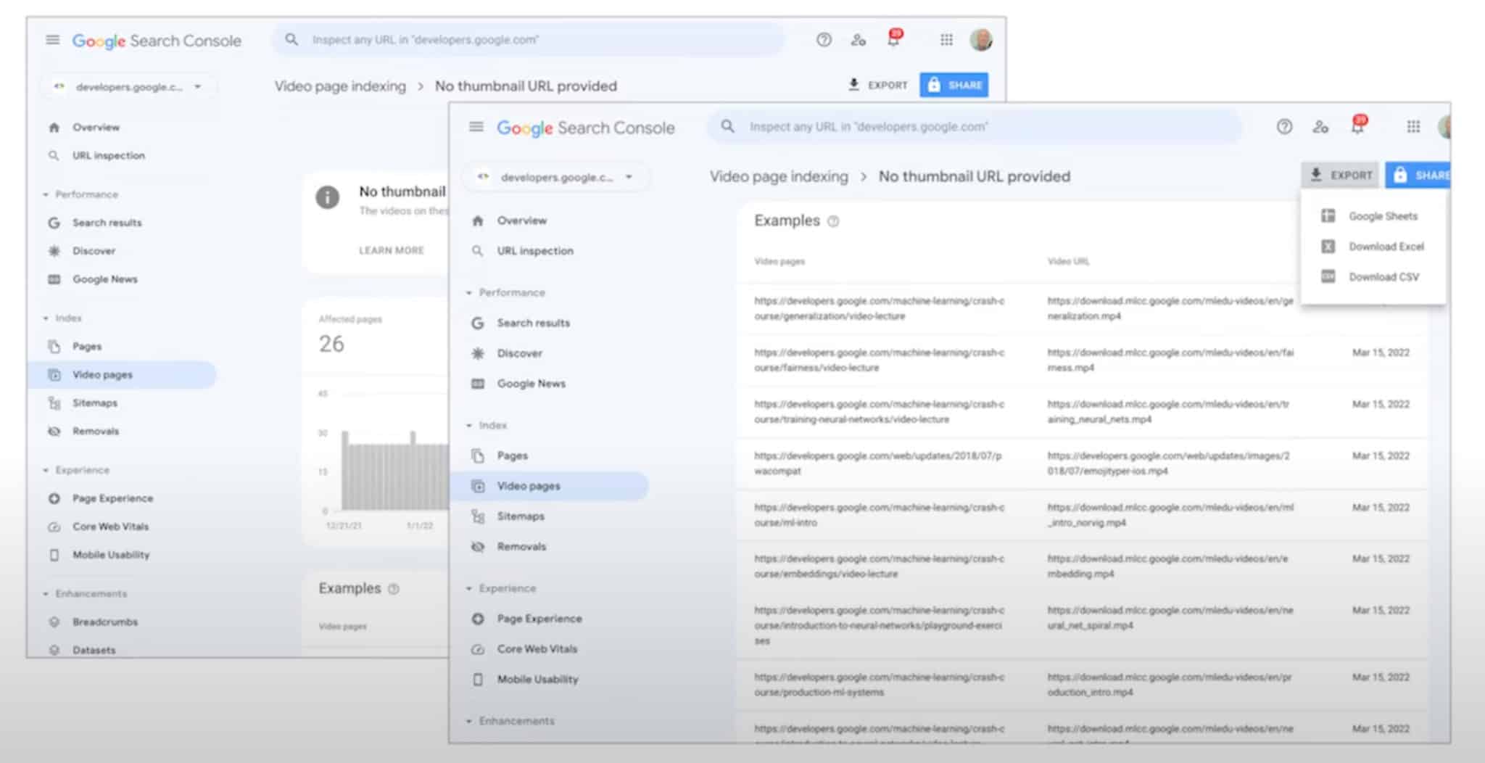Open Google apps grid in front window
The height and width of the screenshot is (763, 1485).
tap(1412, 127)
